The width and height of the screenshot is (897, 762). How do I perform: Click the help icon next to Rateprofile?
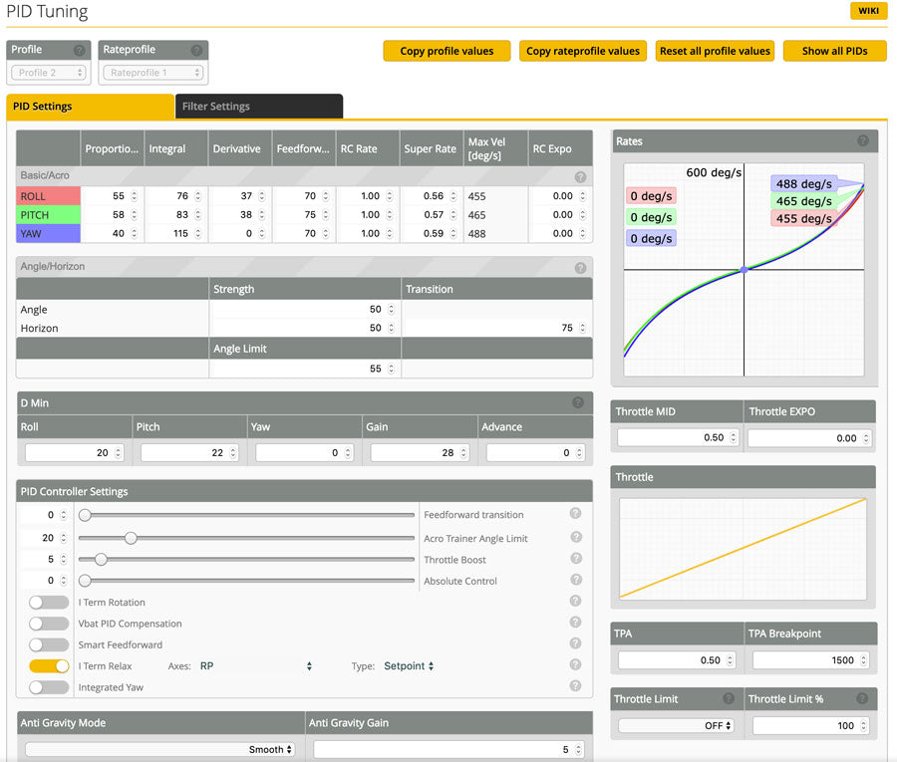click(196, 50)
